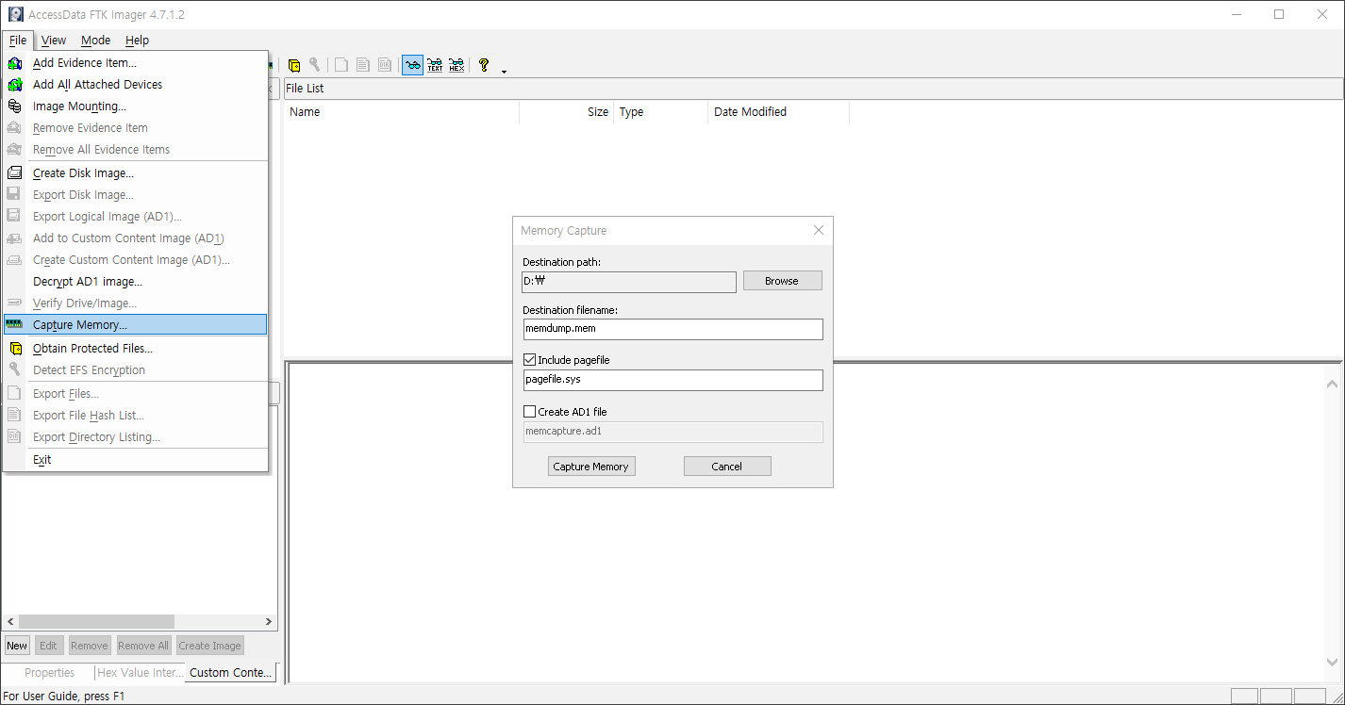Click the Detect EFS Encryption key icon in toolbar
The width and height of the screenshot is (1345, 705).
pyautogui.click(x=315, y=65)
